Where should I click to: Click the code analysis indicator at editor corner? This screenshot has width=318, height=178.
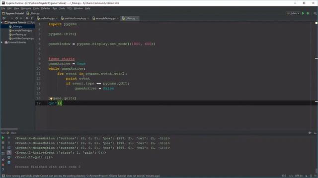pyautogui.click(x=316, y=23)
